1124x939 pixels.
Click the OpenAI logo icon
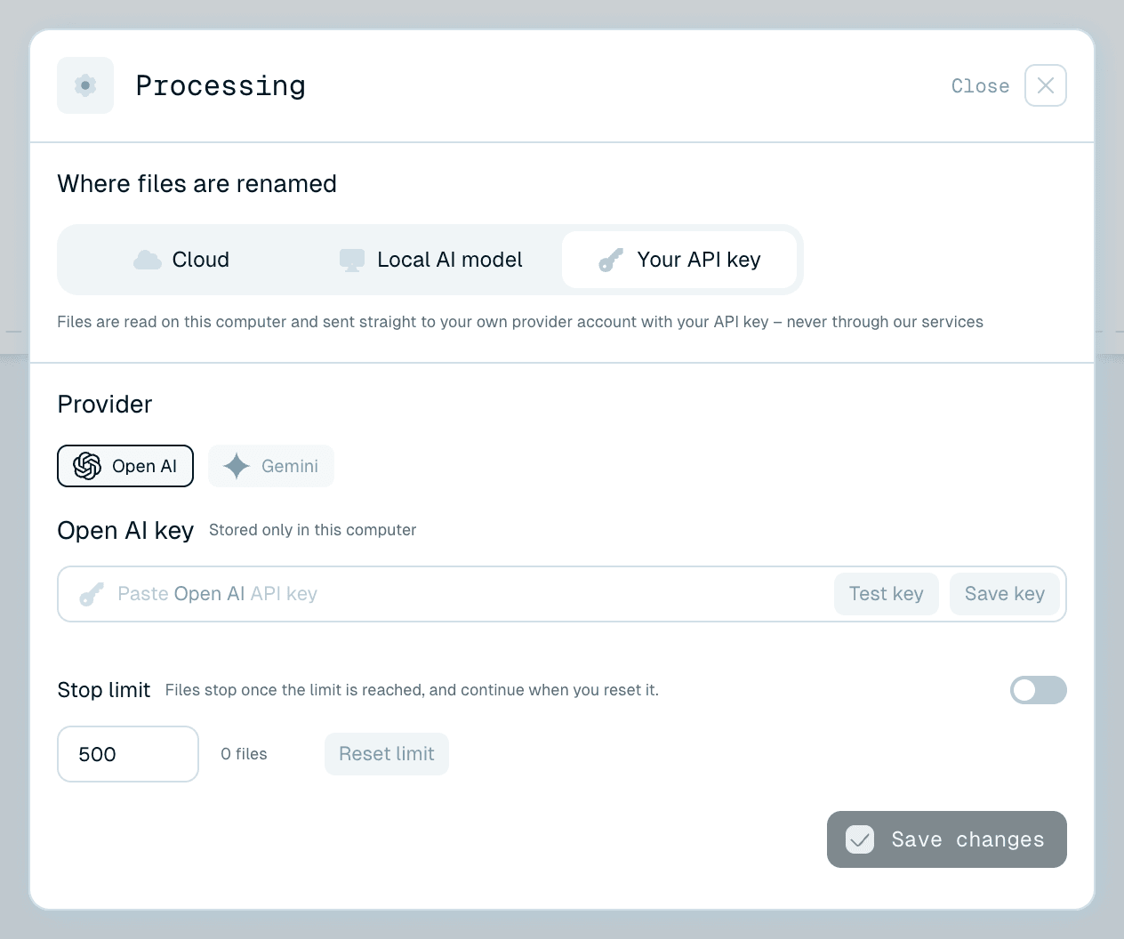click(x=87, y=466)
